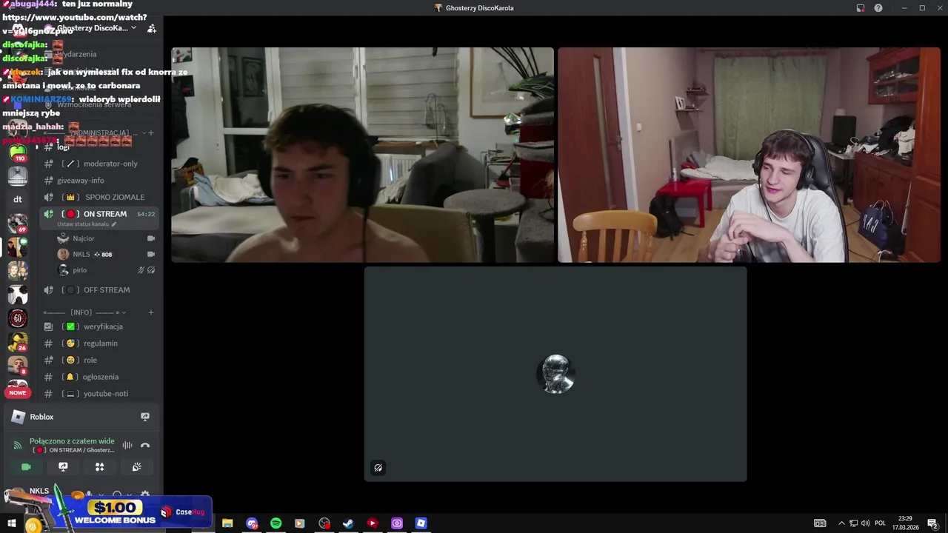The image size is (948, 533).
Task: Open the youtube-noti channel
Action: tap(98, 394)
